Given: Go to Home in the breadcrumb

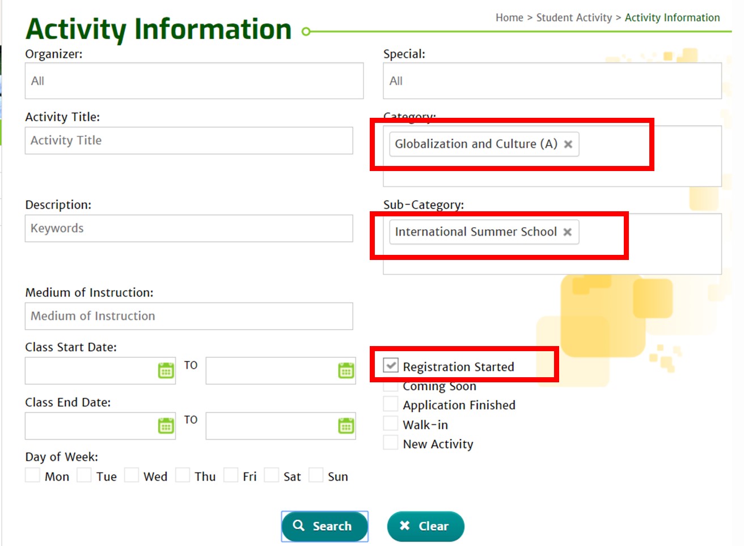Looking at the screenshot, I should pos(509,18).
